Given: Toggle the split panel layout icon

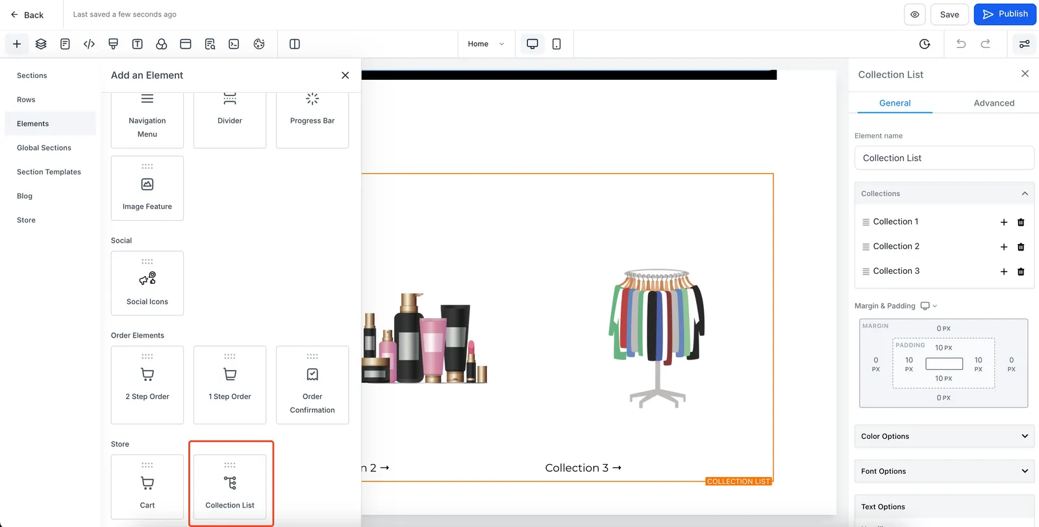Looking at the screenshot, I should 294,44.
